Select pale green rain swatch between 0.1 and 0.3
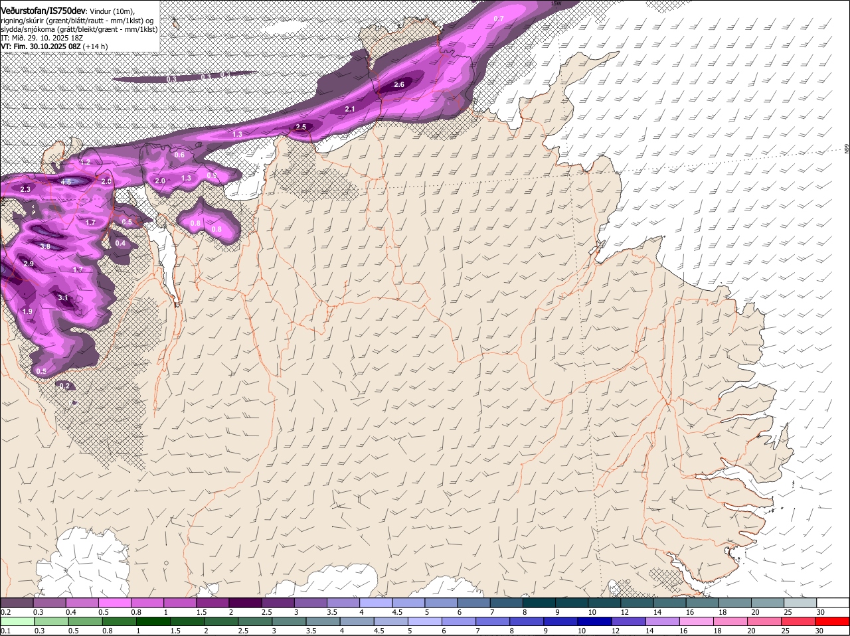This screenshot has width=850, height=636. [x=17, y=621]
